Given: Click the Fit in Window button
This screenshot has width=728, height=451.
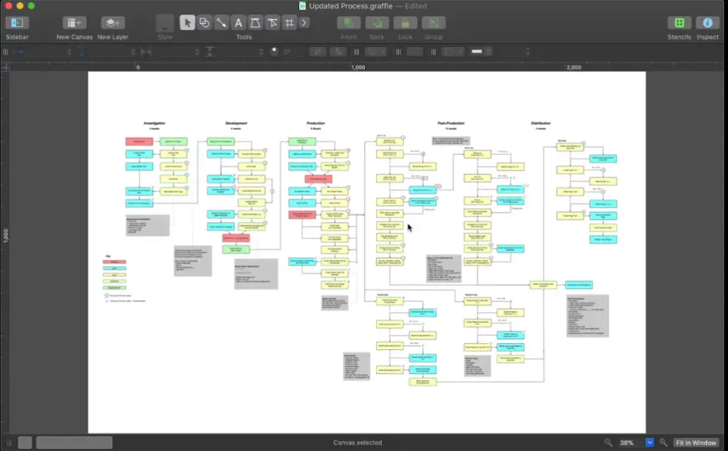Looking at the screenshot, I should click(696, 443).
